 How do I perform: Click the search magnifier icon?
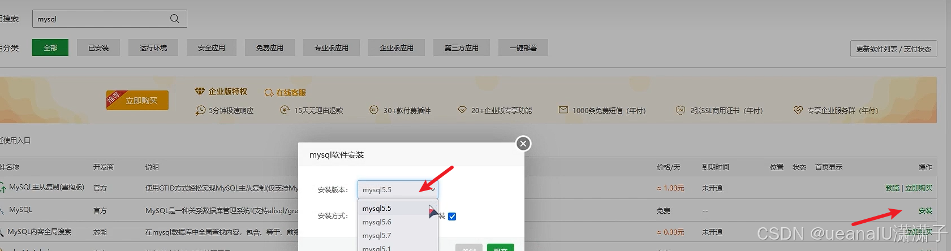point(175,19)
